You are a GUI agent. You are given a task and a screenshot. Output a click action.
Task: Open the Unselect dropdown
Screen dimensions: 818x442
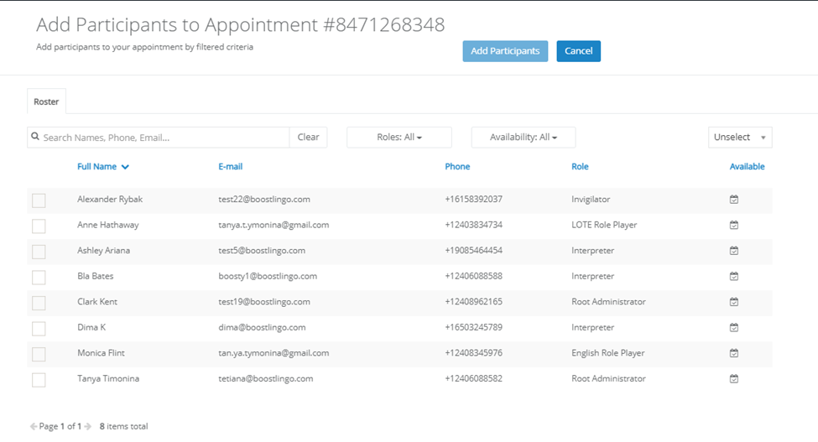(x=740, y=137)
